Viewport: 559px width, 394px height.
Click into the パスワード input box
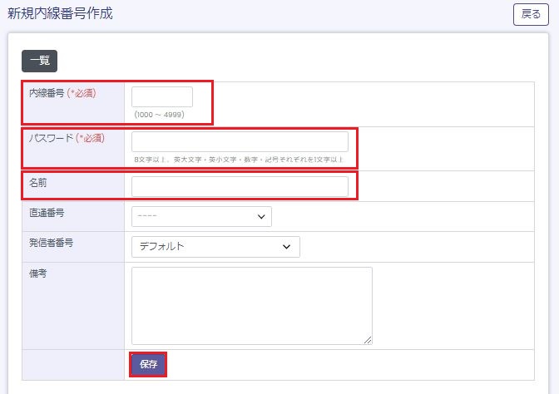click(x=240, y=141)
